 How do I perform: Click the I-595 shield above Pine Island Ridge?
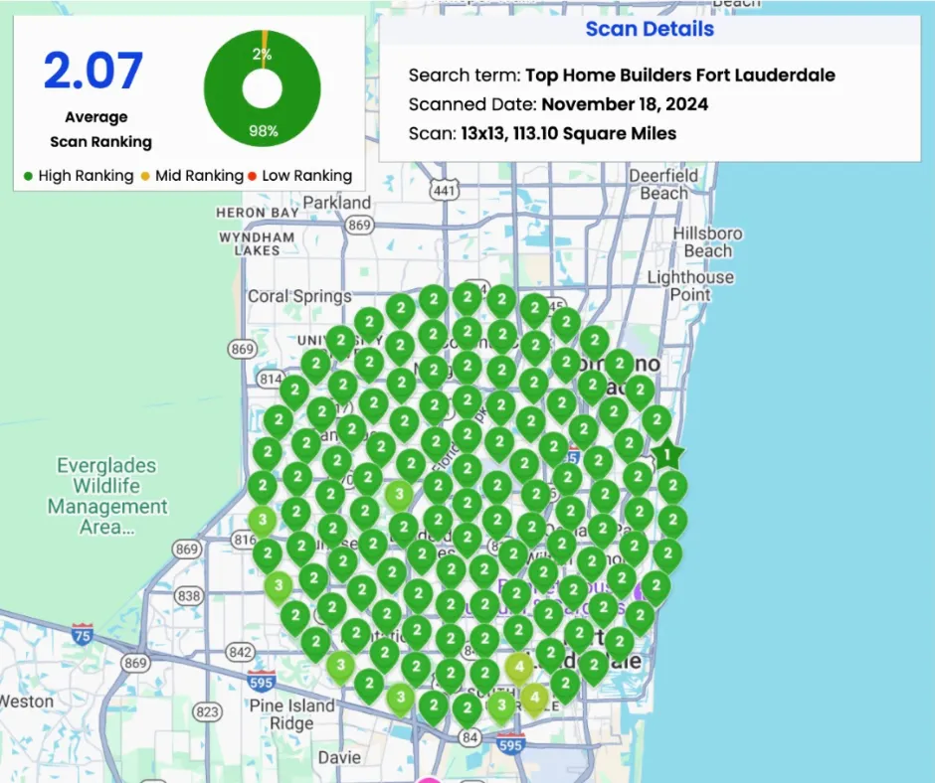coord(262,681)
